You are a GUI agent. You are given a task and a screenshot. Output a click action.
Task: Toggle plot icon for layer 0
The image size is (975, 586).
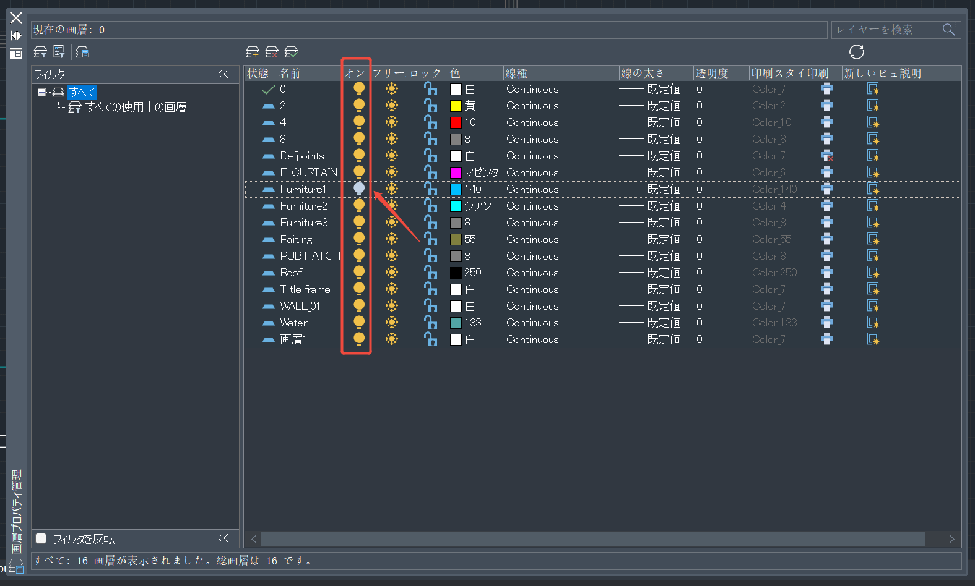pyautogui.click(x=827, y=89)
